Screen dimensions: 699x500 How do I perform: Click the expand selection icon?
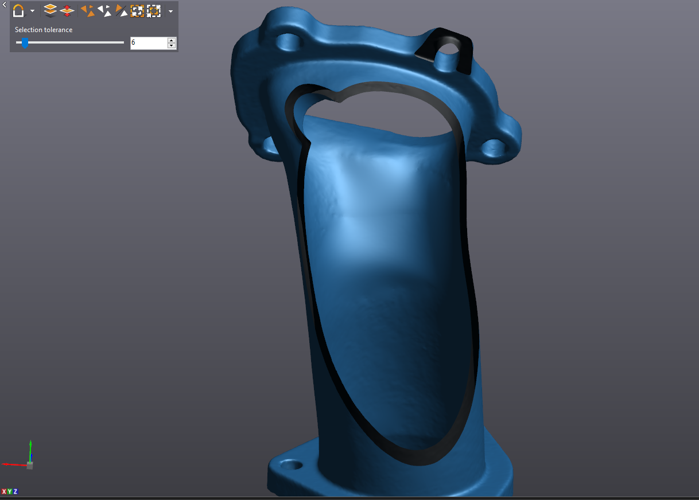point(137,11)
